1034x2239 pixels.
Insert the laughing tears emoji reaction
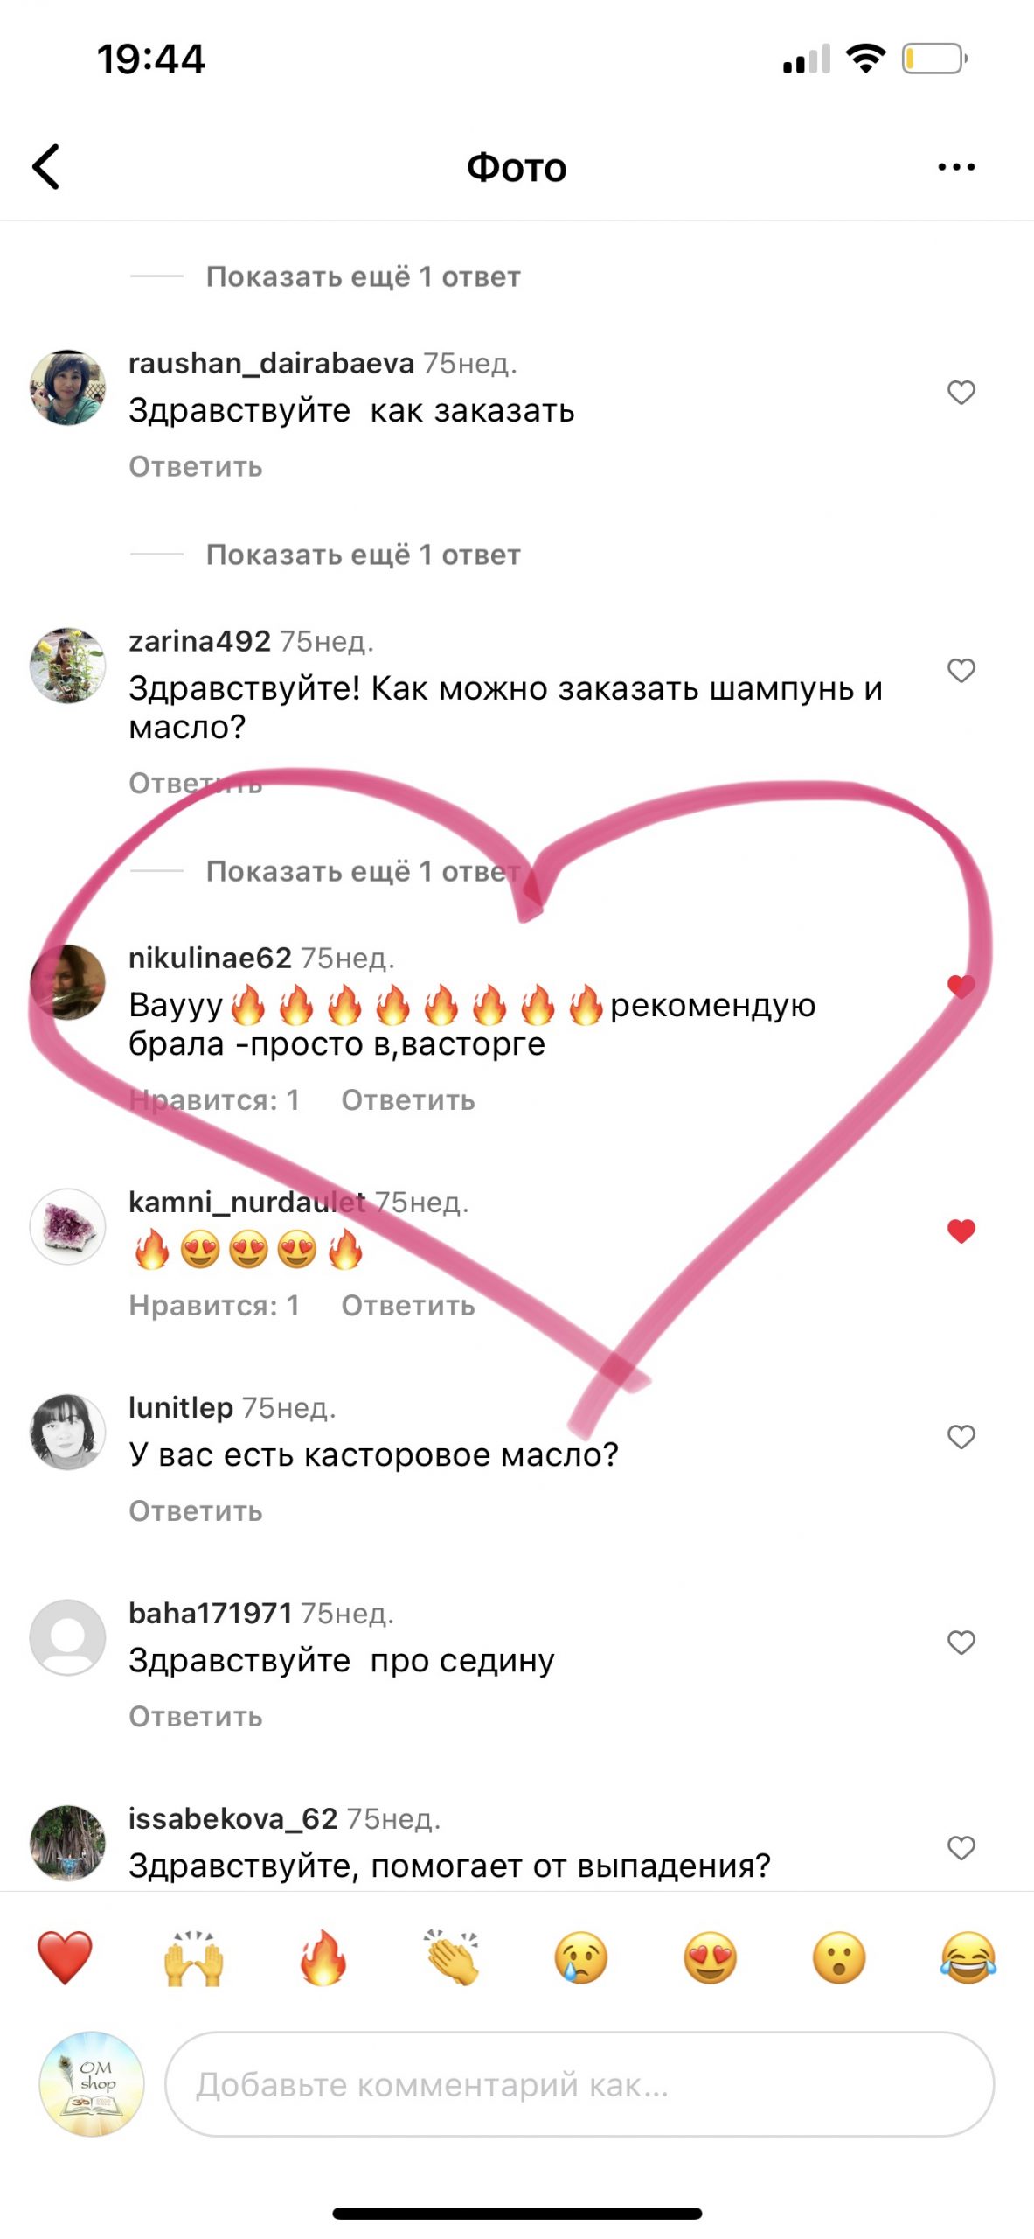click(x=968, y=1957)
